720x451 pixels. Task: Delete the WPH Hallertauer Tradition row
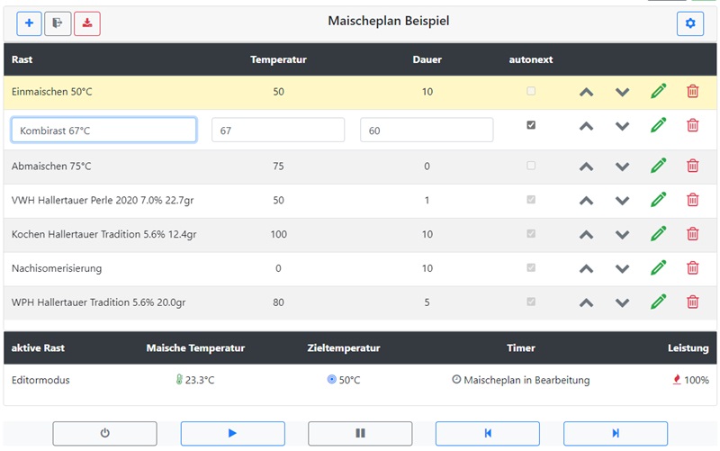pos(692,302)
